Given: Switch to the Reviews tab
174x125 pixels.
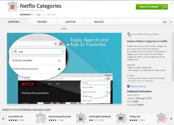Looking at the screenshot, I should coord(42,22).
